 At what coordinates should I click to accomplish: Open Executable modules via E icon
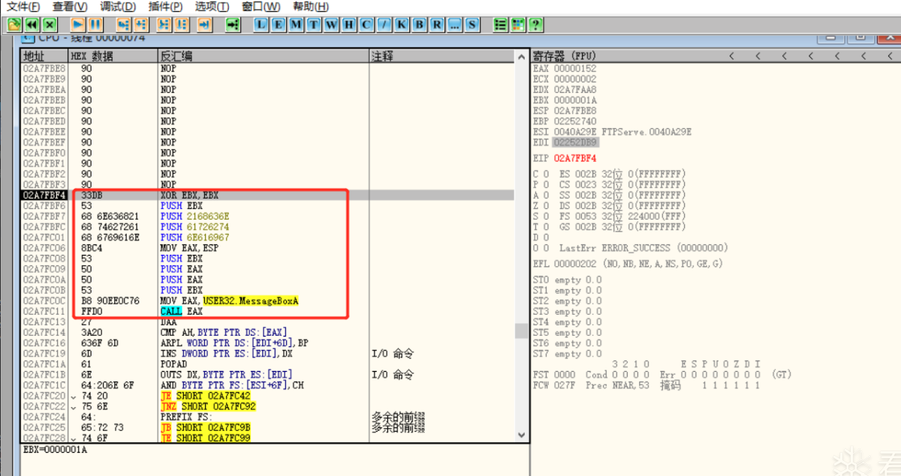(x=278, y=24)
